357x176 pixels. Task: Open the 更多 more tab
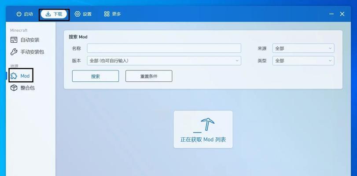click(113, 14)
